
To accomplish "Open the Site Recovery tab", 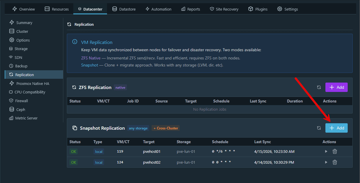I will point(224,9).
